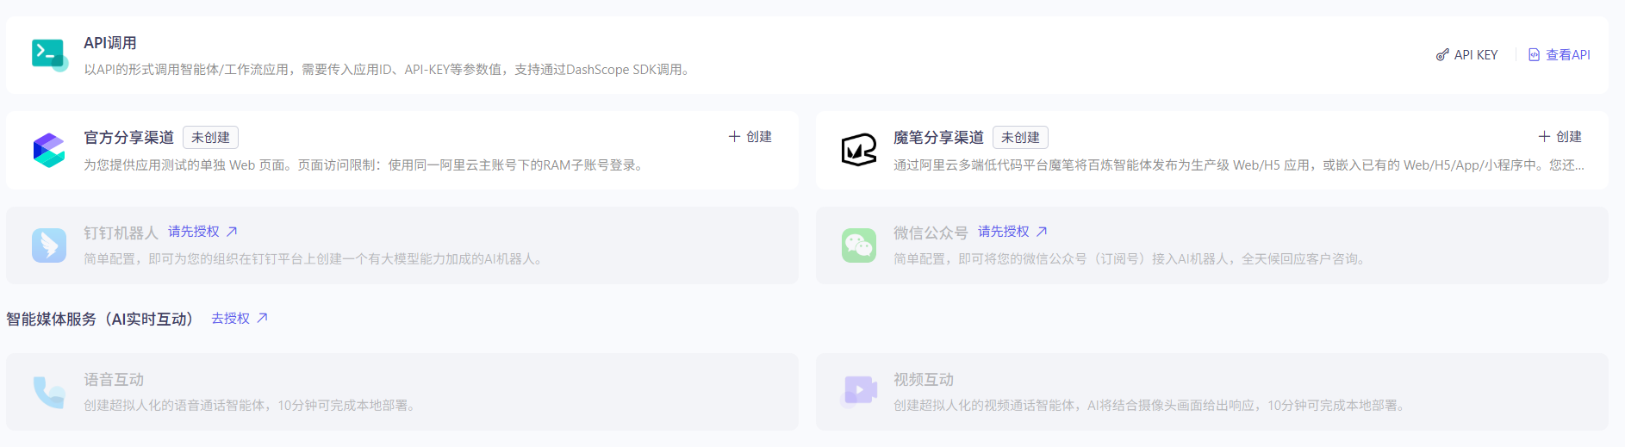Select the 魔笔分享渠道 title
The height and width of the screenshot is (447, 1625).
[938, 137]
